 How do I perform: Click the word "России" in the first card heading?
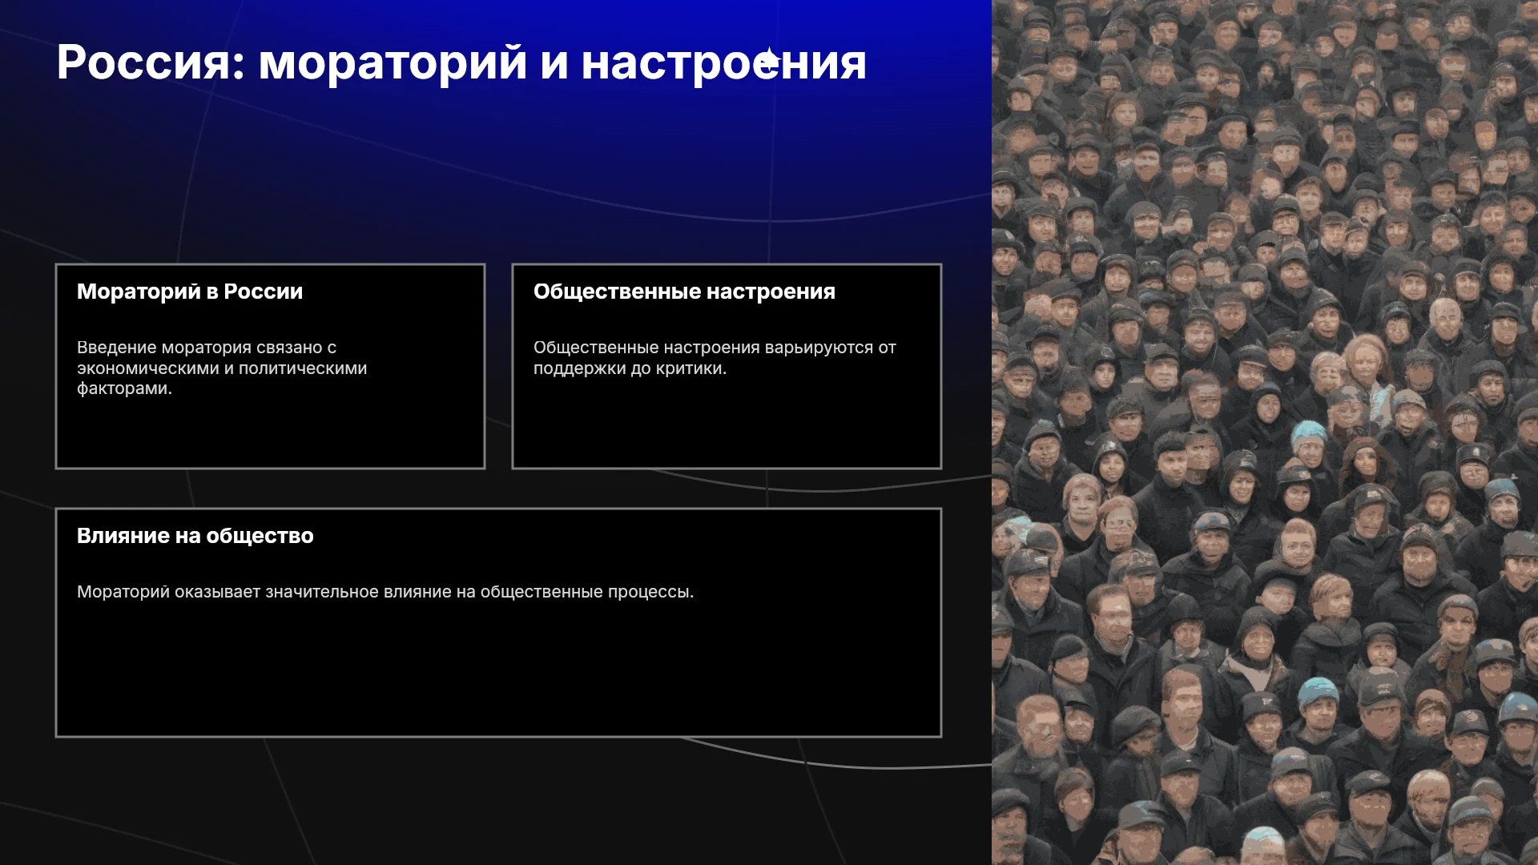[x=263, y=292]
